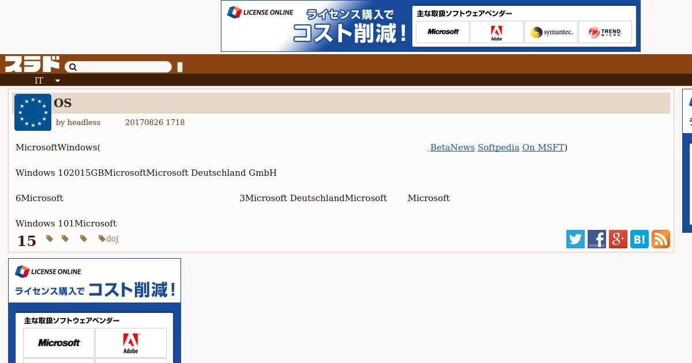The height and width of the screenshot is (363, 692).
Task: Open the IT section menu item
Action: click(x=39, y=81)
